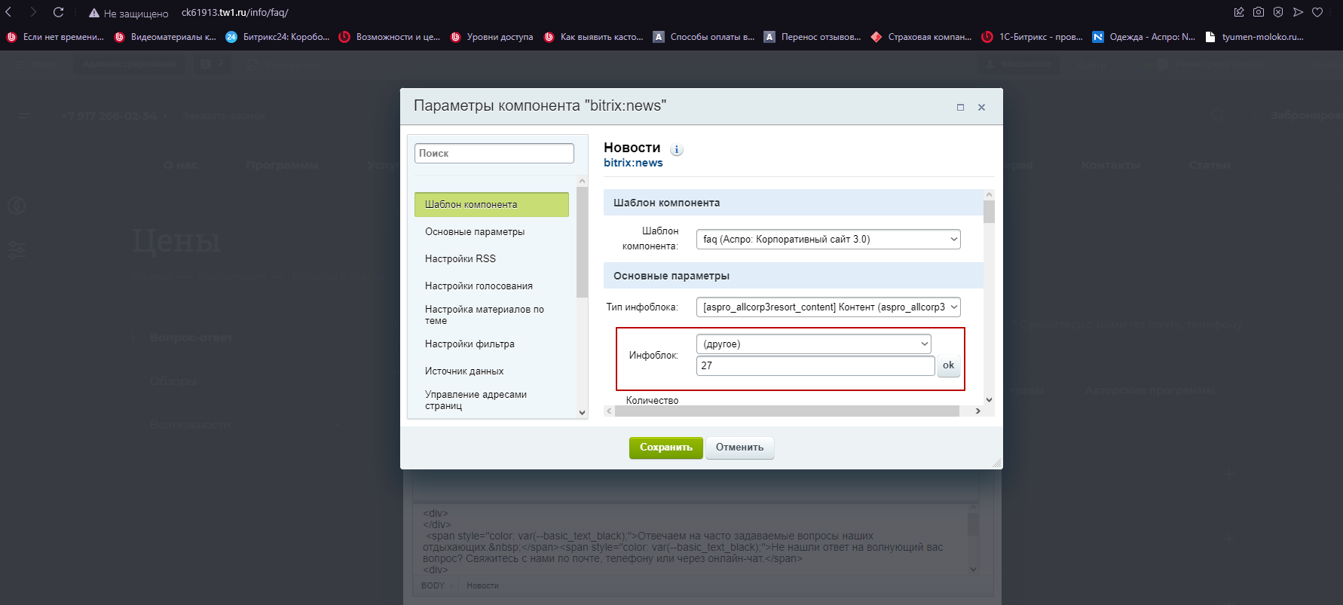This screenshot has height=605, width=1343.
Task: Open the browser snapshot camera icon
Action: tap(1259, 12)
